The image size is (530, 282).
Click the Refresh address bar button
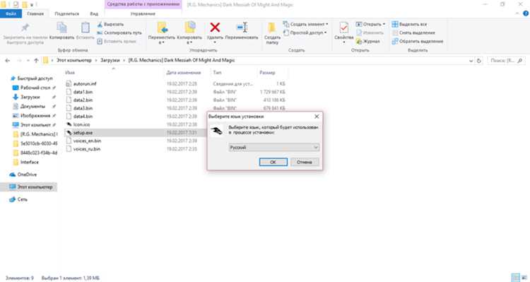click(478, 61)
